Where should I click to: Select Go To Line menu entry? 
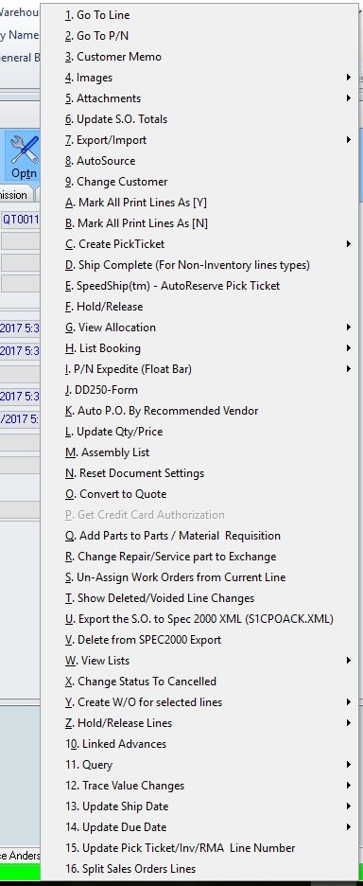click(x=199, y=15)
